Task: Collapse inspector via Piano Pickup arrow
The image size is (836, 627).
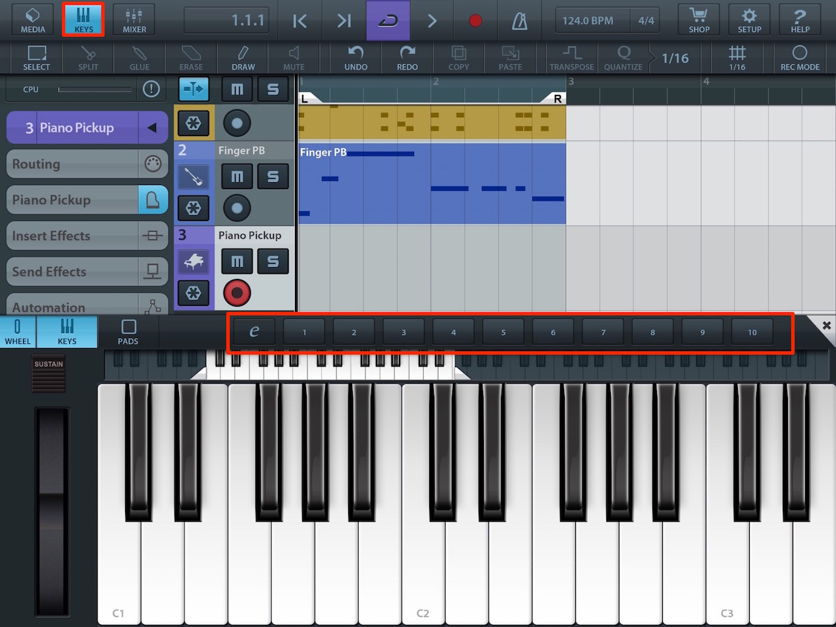Action: pos(153,128)
